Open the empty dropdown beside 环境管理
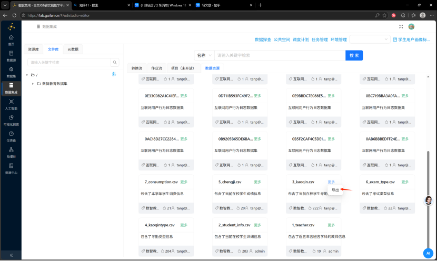Viewport: 437px width, 261px height. [x=370, y=39]
